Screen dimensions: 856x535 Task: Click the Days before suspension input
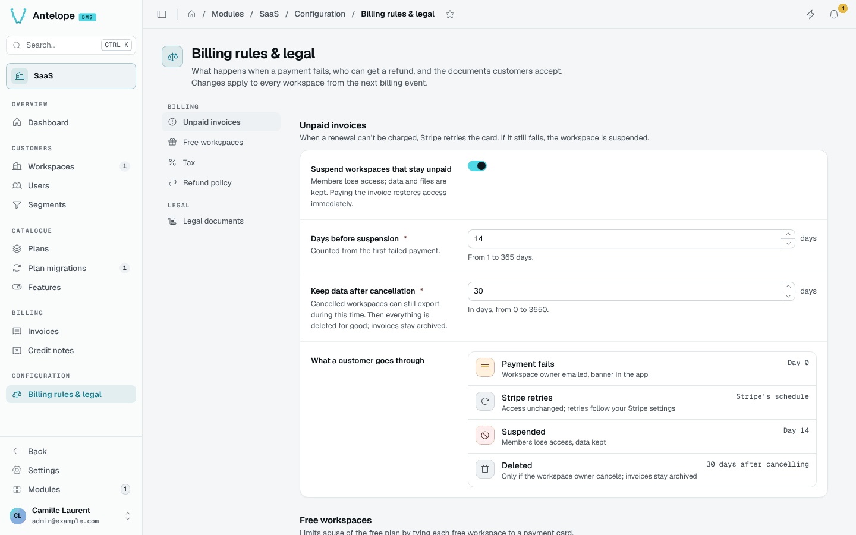(x=624, y=239)
